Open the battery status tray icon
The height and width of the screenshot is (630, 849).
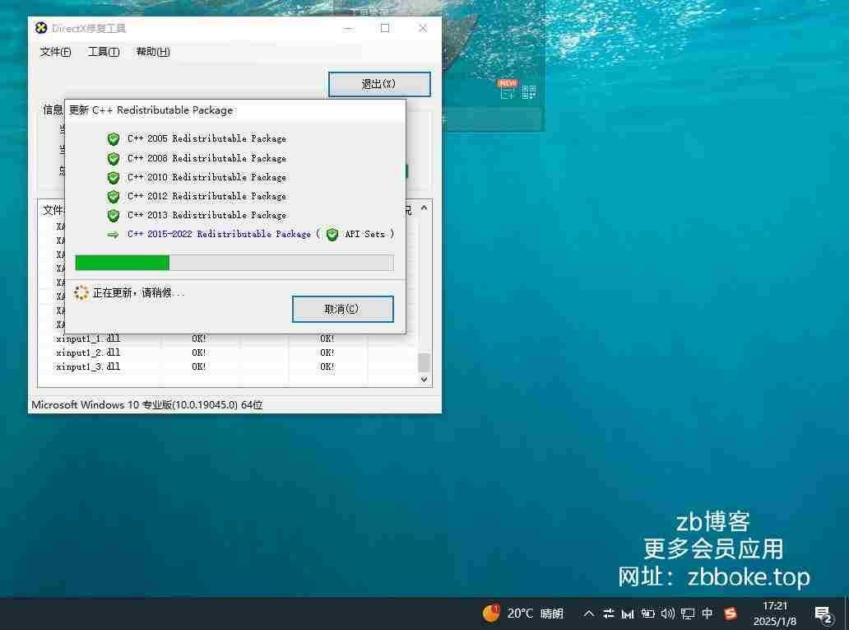(x=647, y=614)
